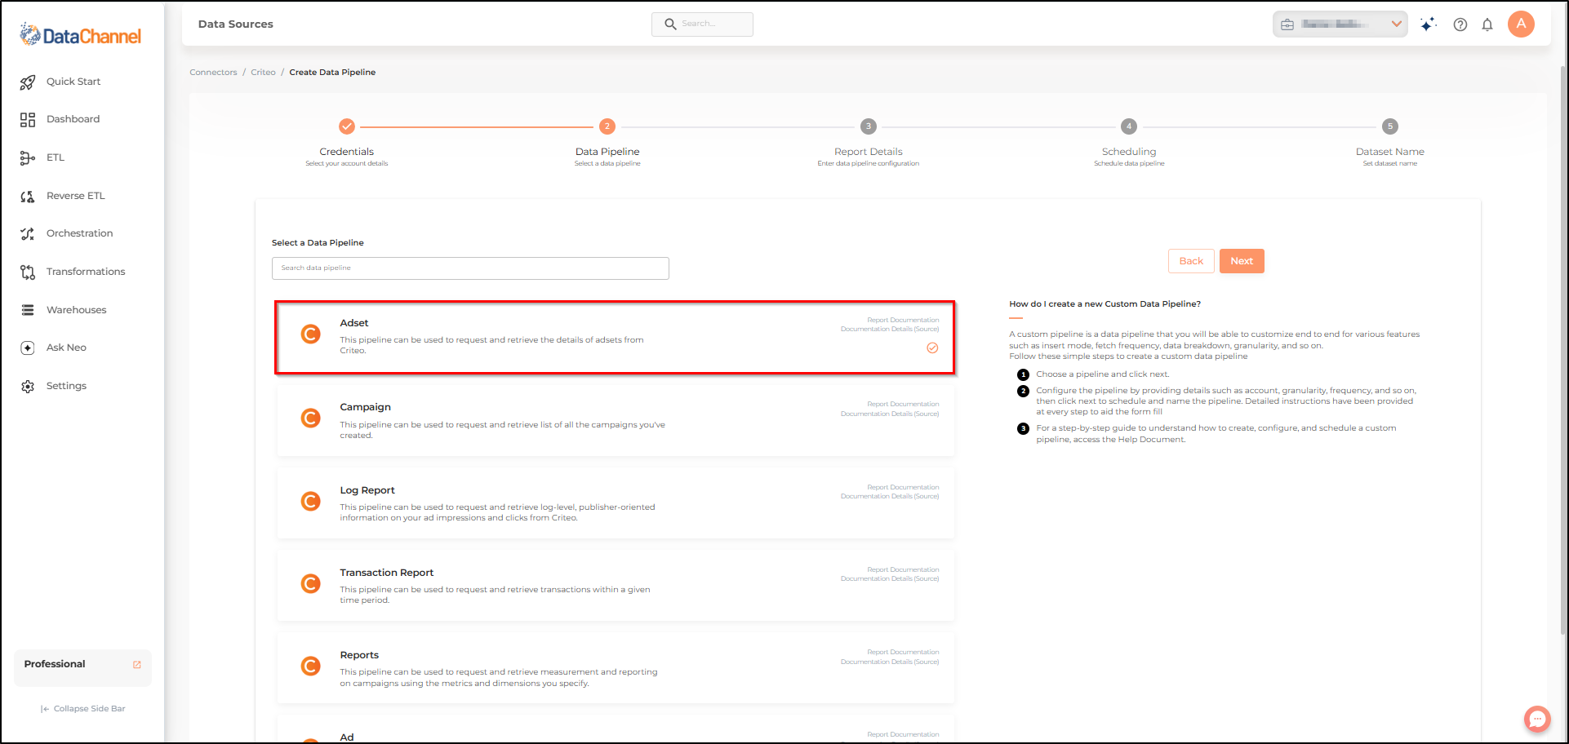Open the help question mark icon

(1460, 24)
